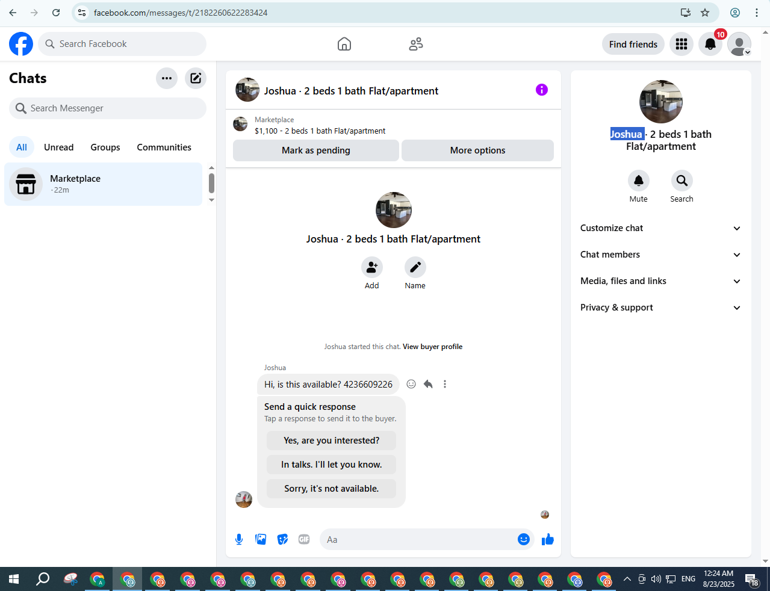Image resolution: width=770 pixels, height=591 pixels.
Task: Open the browser three-dot menu
Action: pos(757,13)
